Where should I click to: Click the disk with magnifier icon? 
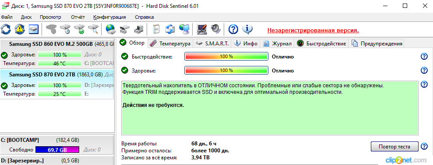tap(93, 29)
